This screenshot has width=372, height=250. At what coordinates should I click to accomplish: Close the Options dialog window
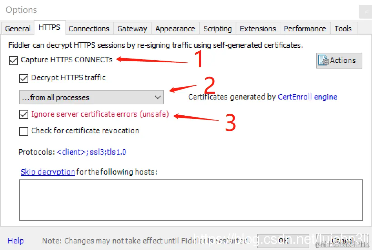(x=365, y=11)
